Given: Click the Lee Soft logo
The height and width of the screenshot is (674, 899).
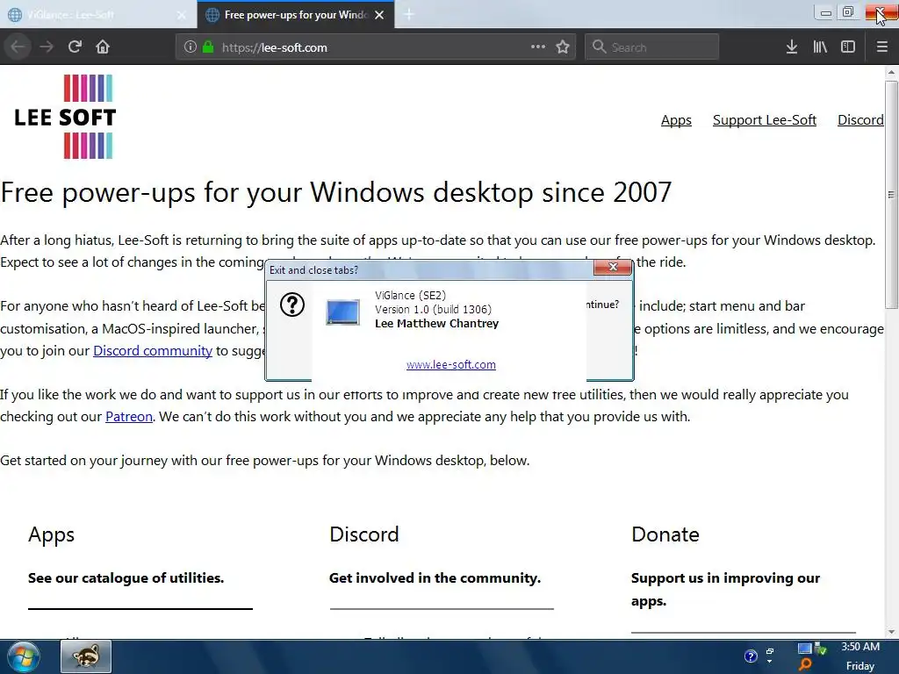Looking at the screenshot, I should 65,117.
